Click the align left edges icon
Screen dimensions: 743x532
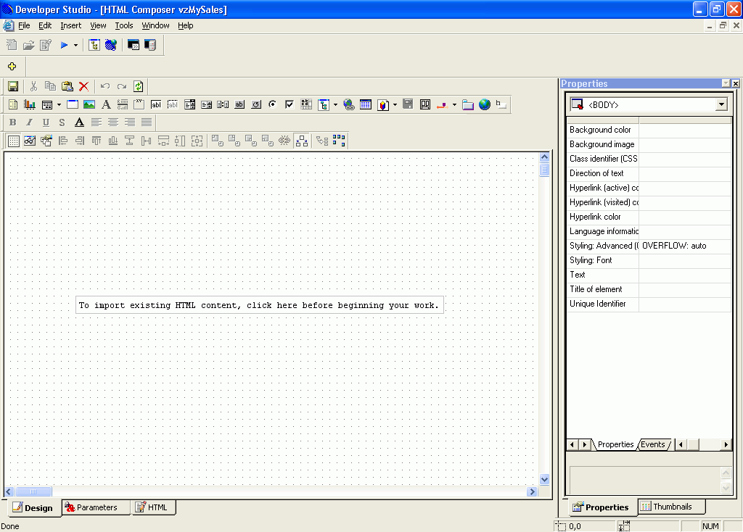click(x=63, y=141)
